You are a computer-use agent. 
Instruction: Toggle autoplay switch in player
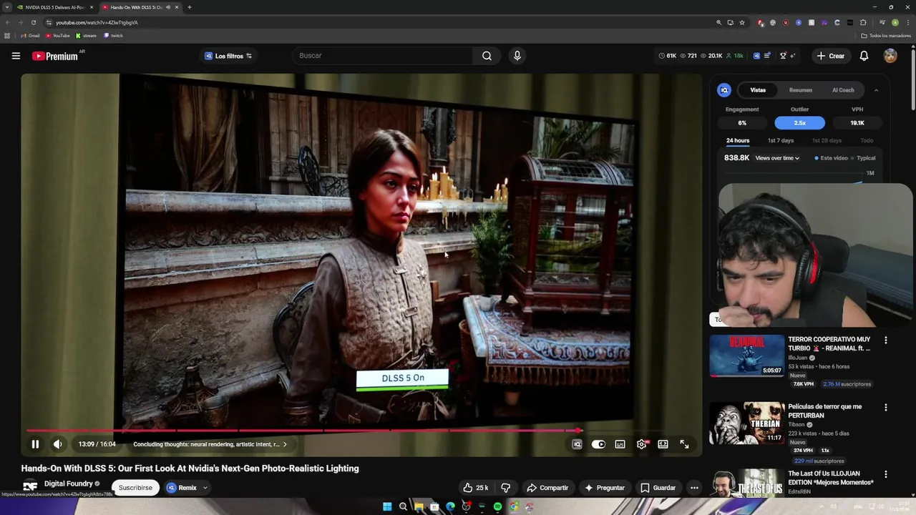click(x=598, y=444)
